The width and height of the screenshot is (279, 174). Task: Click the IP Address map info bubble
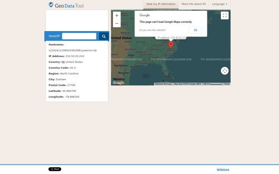(x=171, y=38)
